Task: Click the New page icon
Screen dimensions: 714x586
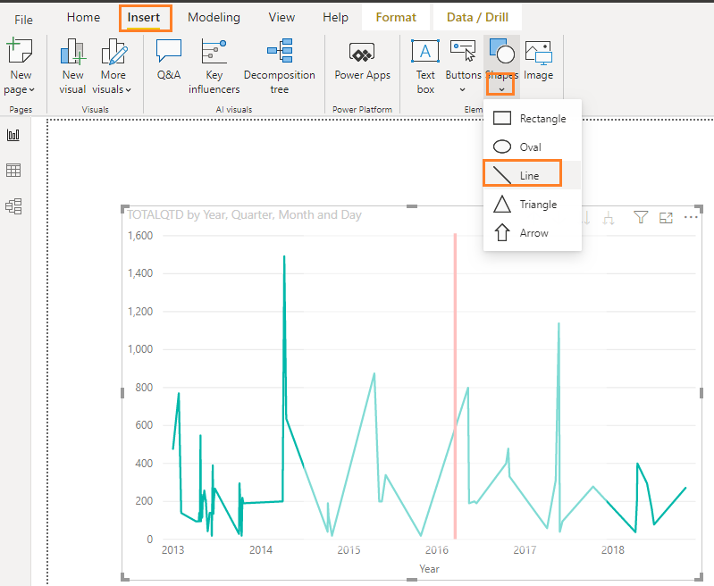Action: [x=20, y=51]
